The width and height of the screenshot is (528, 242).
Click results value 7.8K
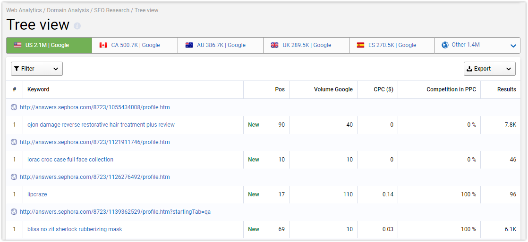click(511, 125)
